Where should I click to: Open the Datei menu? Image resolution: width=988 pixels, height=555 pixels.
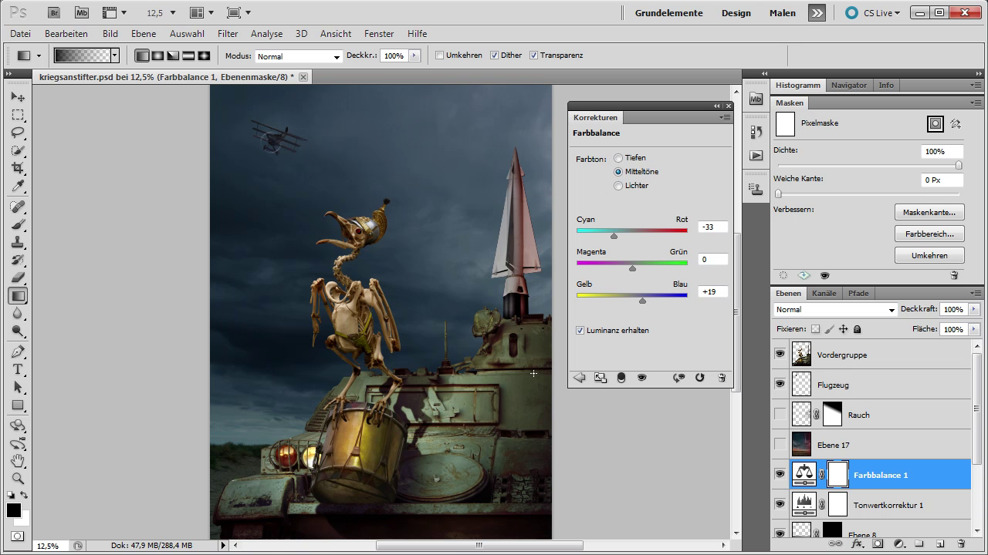coord(20,34)
